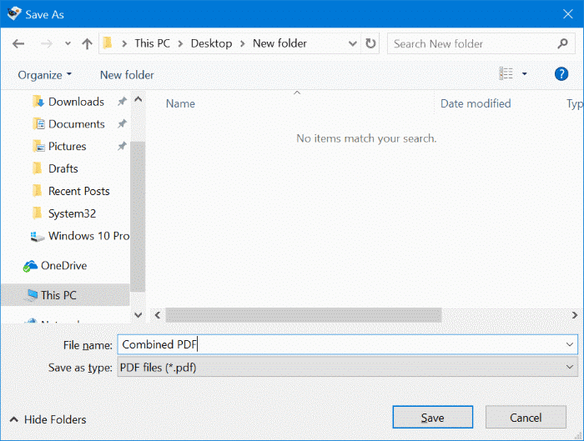This screenshot has width=584, height=441.
Task: Open File name history dropdown arrow
Action: point(570,344)
